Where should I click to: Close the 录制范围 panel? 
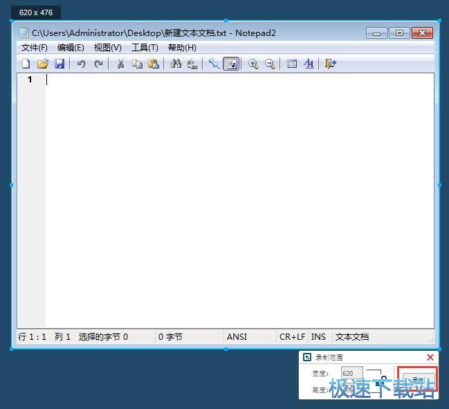(x=430, y=357)
